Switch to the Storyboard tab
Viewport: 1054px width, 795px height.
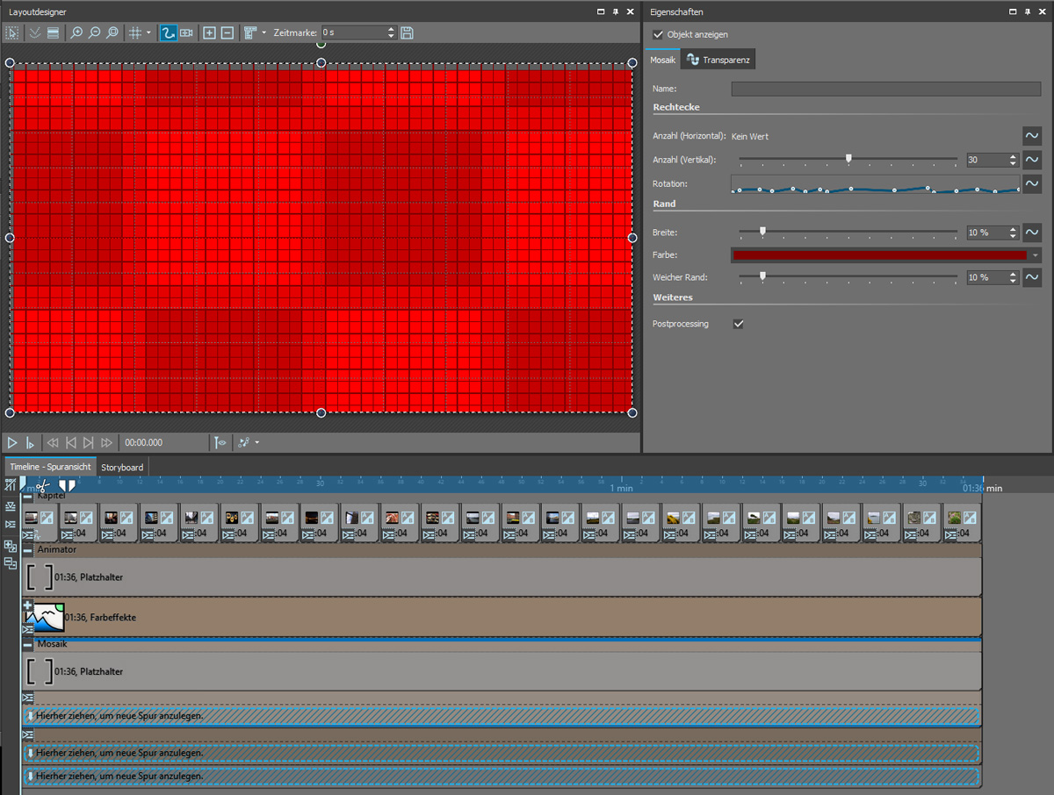122,467
